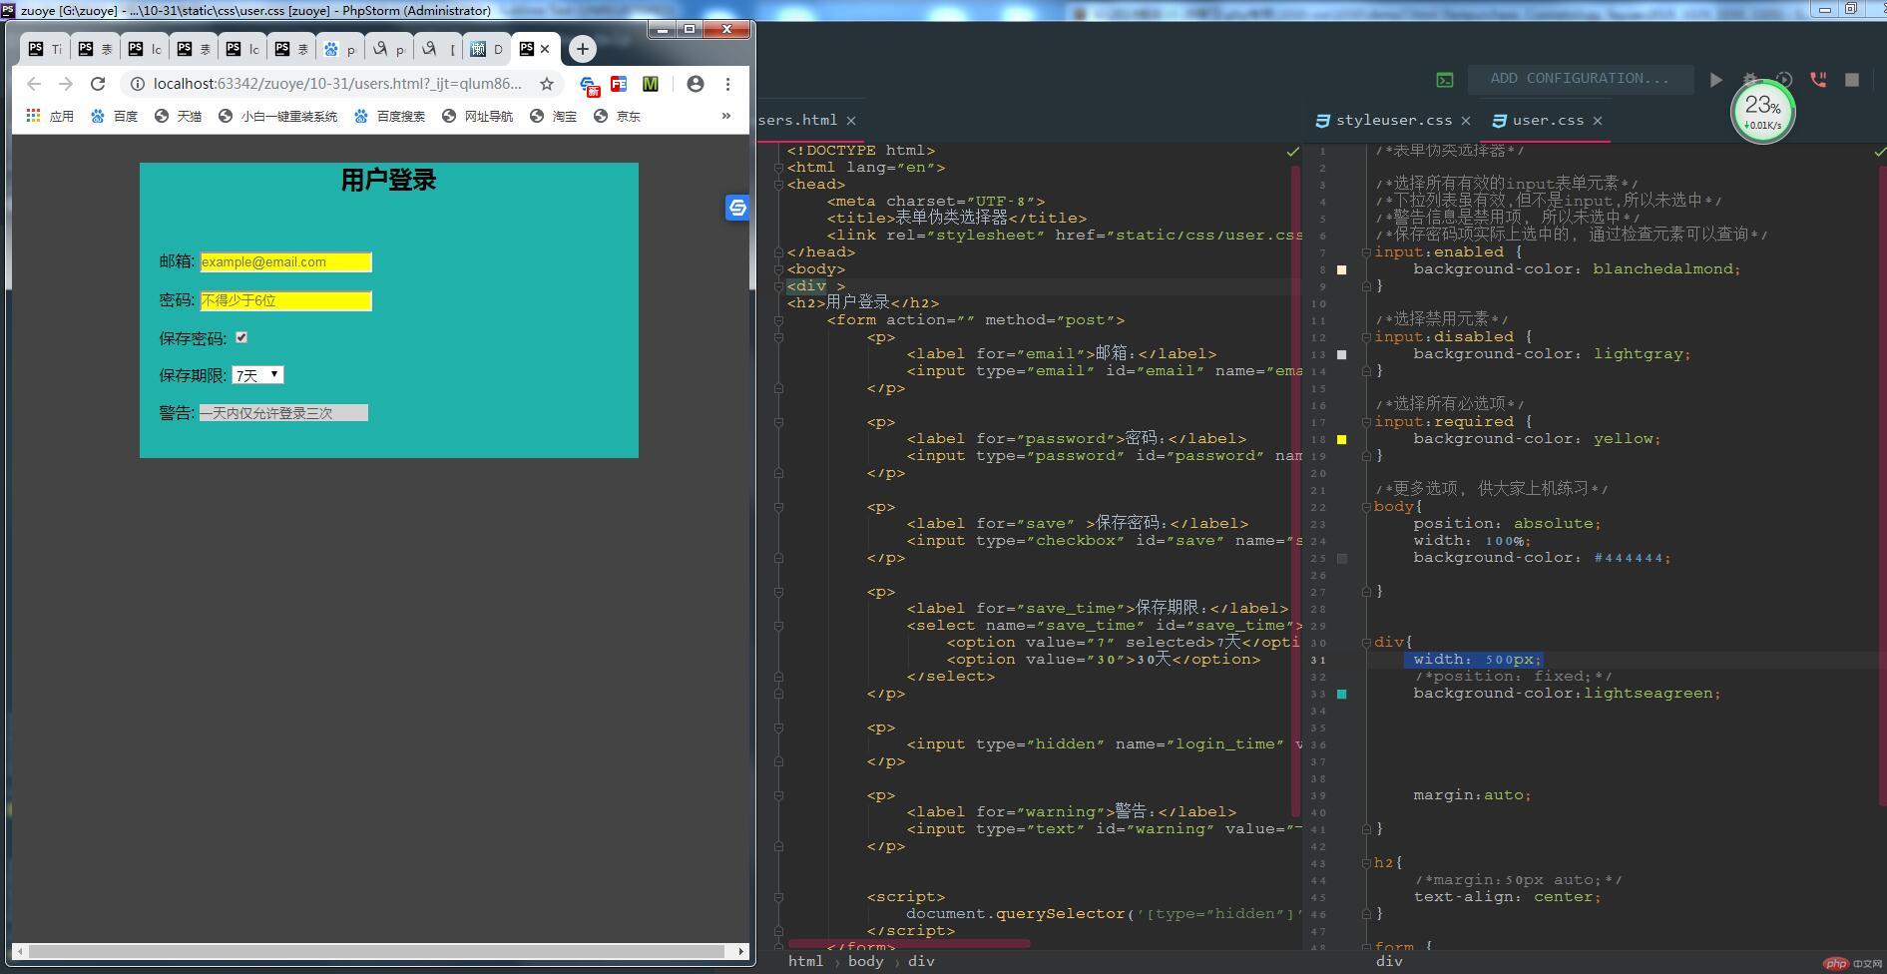View site info icon in address bar
This screenshot has width=1887, height=974.
pos(139,84)
